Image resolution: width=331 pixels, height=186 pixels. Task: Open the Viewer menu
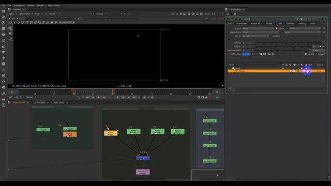pos(31,6)
